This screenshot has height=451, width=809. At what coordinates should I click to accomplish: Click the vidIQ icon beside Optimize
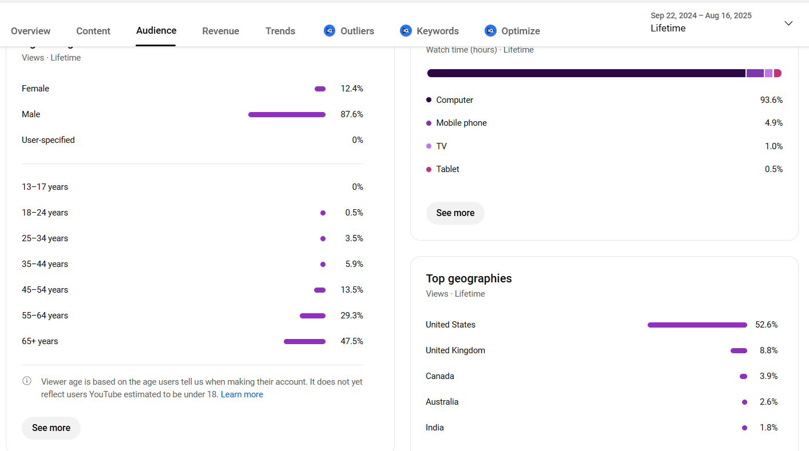(x=490, y=31)
